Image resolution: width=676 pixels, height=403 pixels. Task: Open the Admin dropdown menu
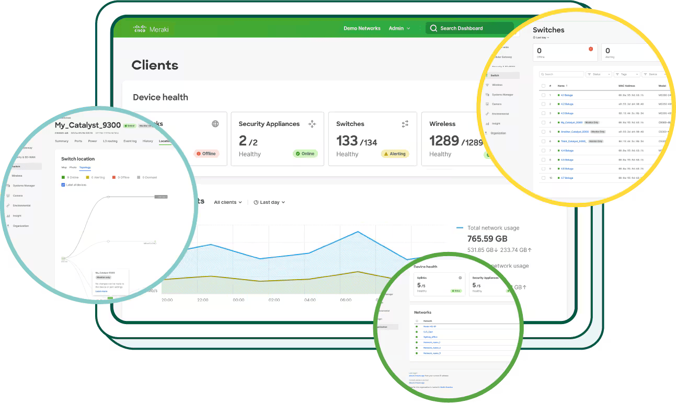[x=399, y=28]
